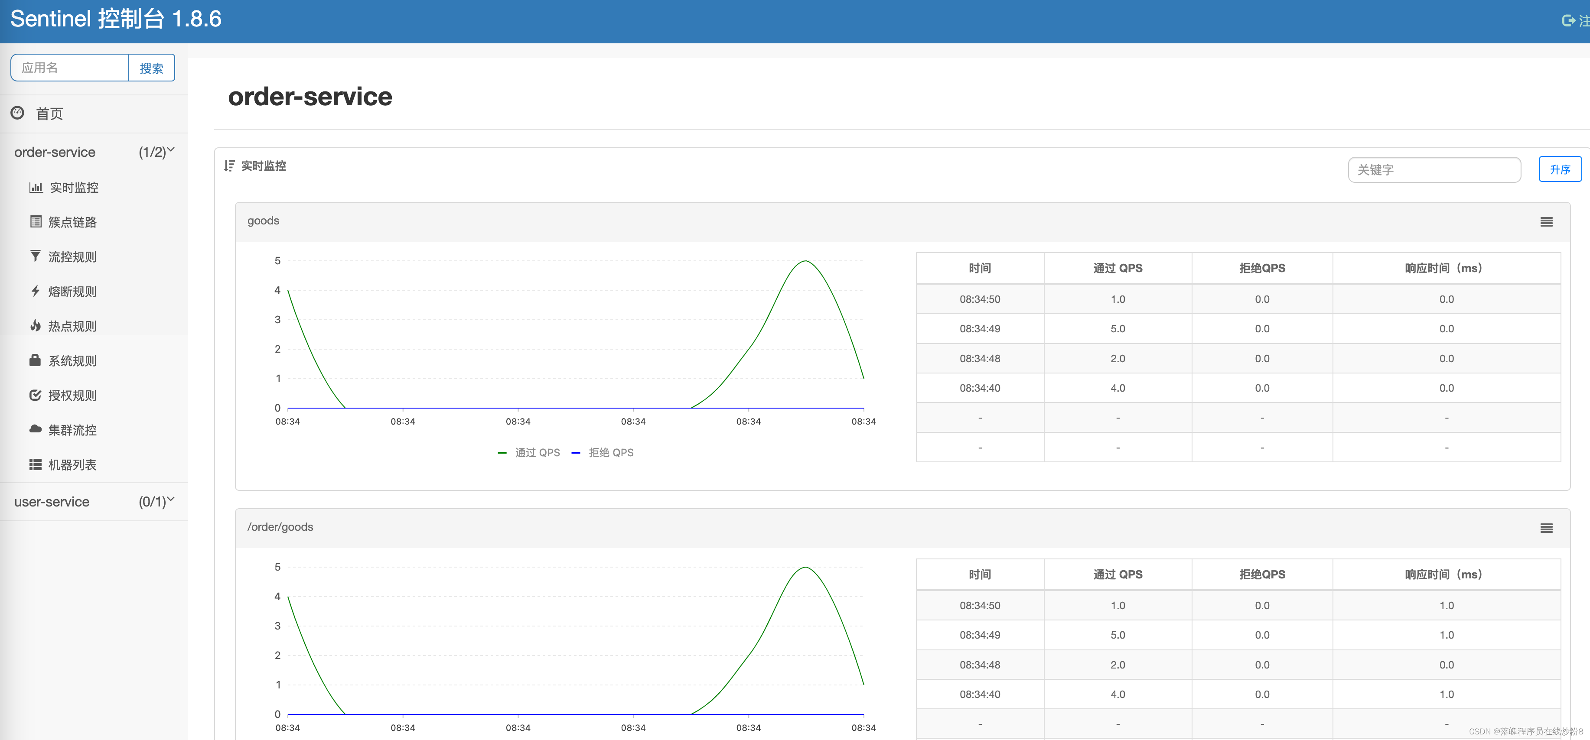Click 拒绝QPS header in goods table
1590x740 pixels.
(x=1262, y=268)
